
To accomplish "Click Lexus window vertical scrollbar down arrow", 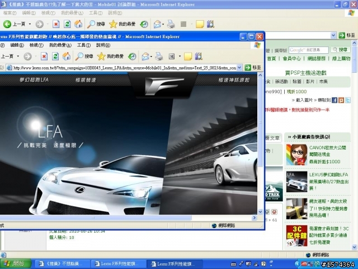I will tap(260, 212).
